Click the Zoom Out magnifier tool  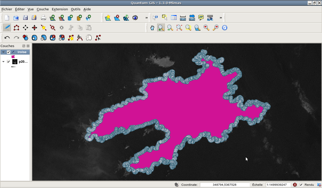click(170, 28)
